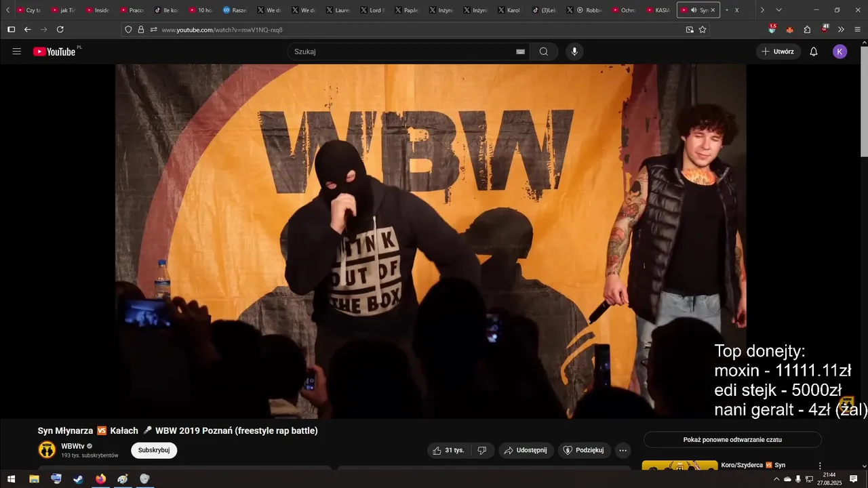The height and width of the screenshot is (488, 868).
Task: Click the shield tracking protection icon
Action: click(128, 30)
